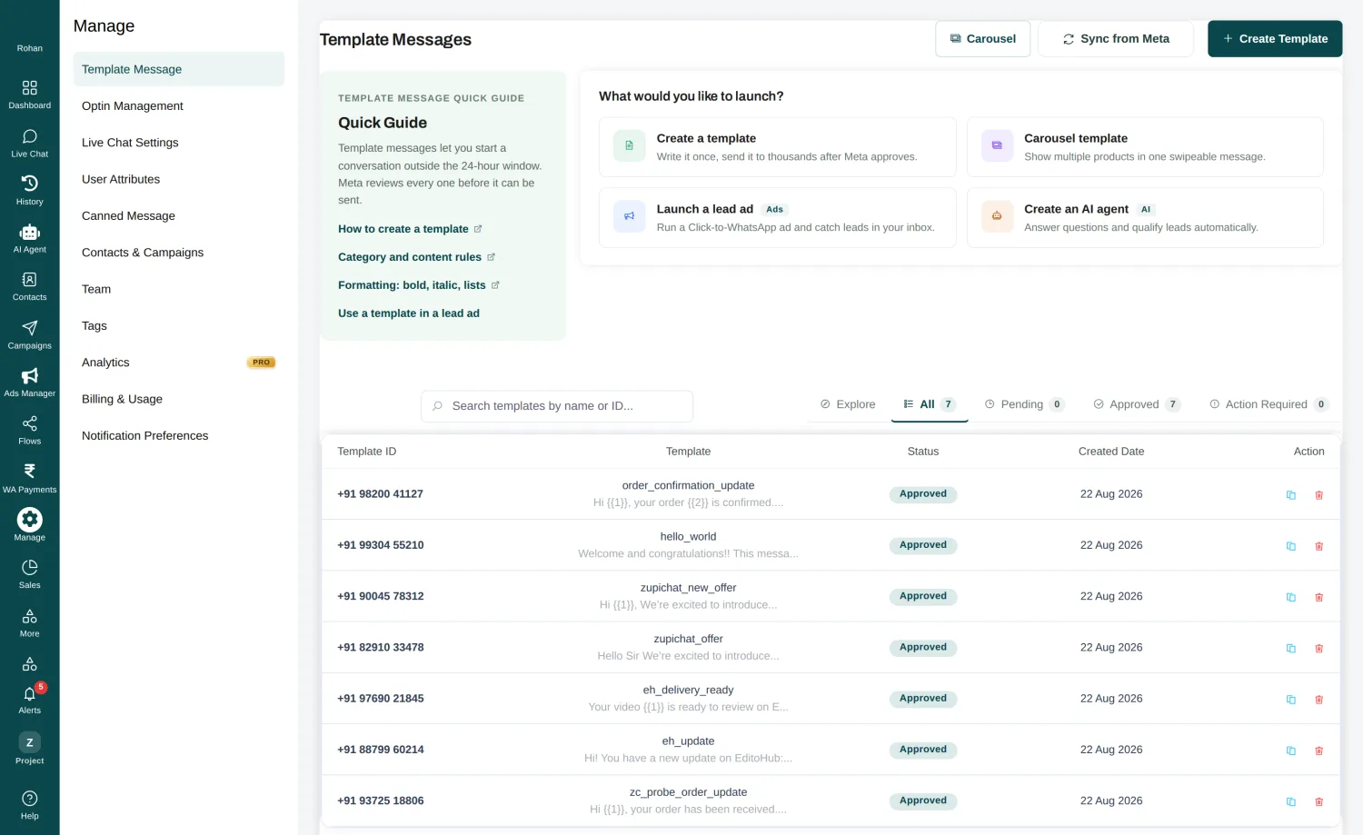1363x835 pixels.
Task: Click the zupichat_offer template name
Action: tap(688, 639)
